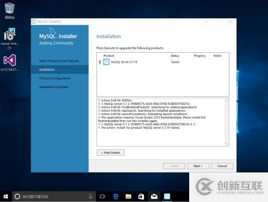
Task: Click the FindRelatedProducts log line
Action: (147, 107)
